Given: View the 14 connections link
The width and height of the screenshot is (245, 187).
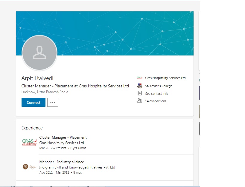Looking at the screenshot, I should [156, 101].
